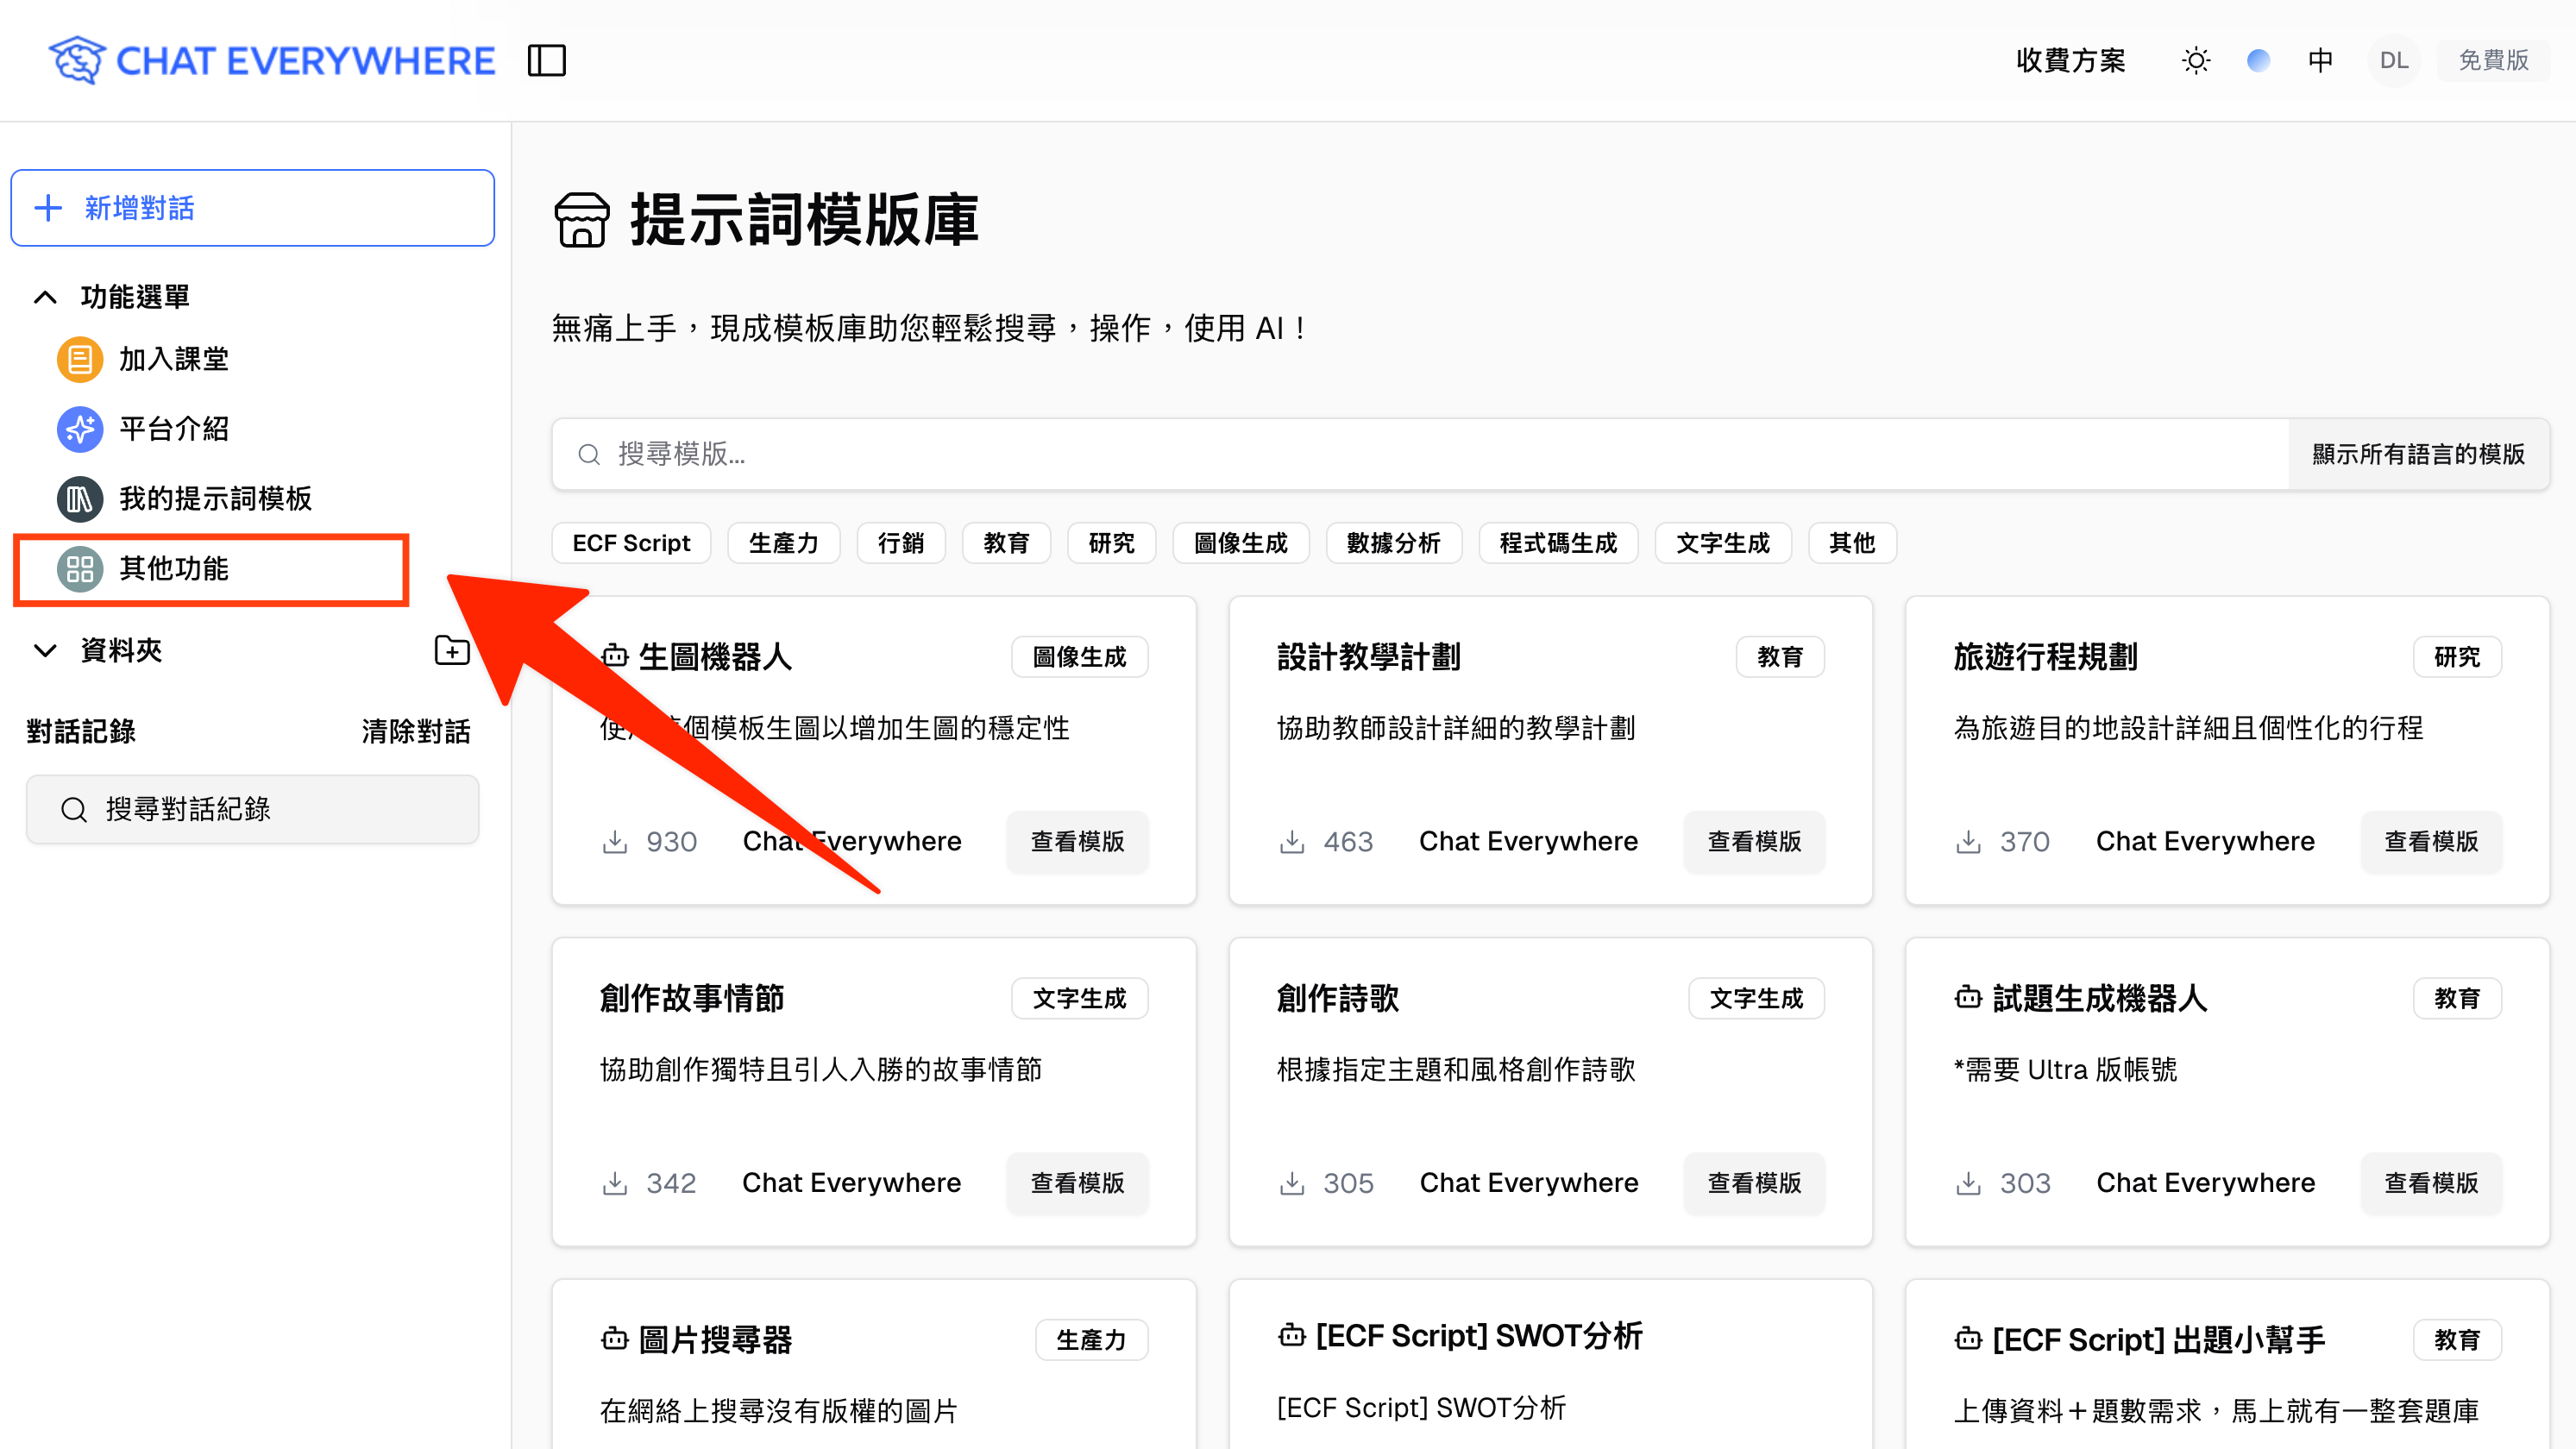
Task: Open 收費方案 pricing page
Action: 2071,60
